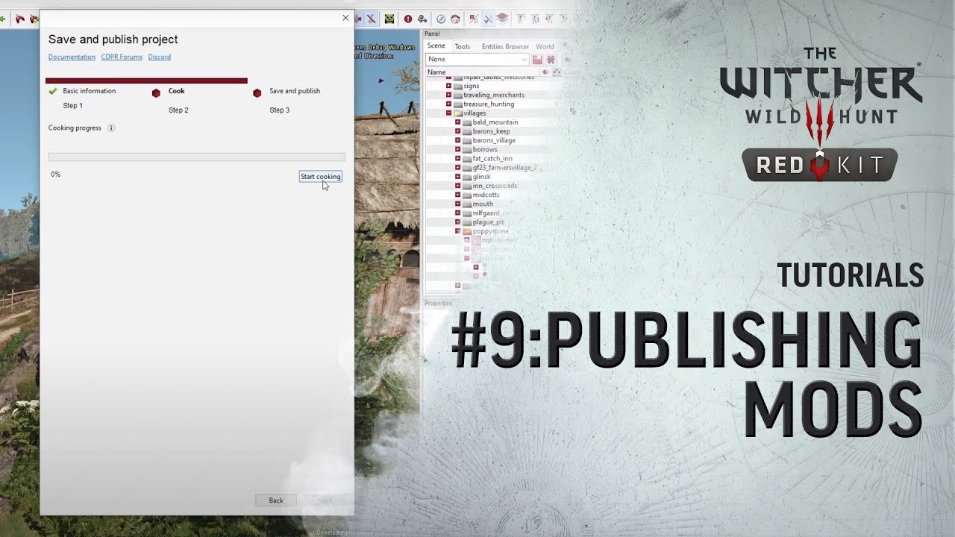Click the Cooking progress bar
Viewport: 955px width, 537px height.
point(197,157)
